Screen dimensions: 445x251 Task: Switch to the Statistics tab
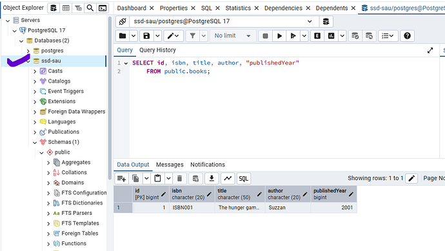[238, 8]
